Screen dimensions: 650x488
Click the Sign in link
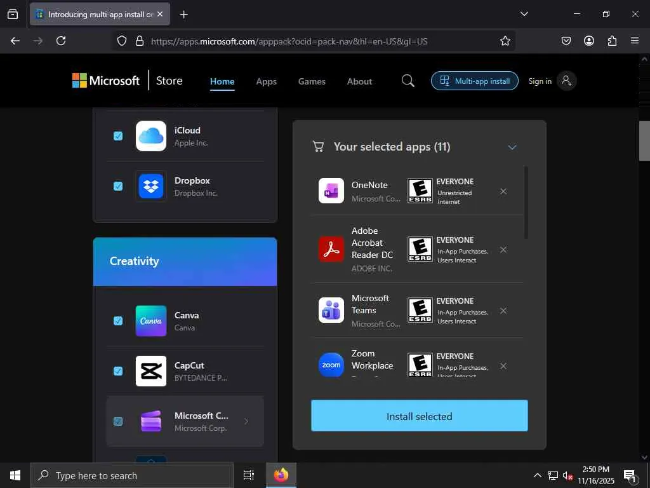pos(540,81)
